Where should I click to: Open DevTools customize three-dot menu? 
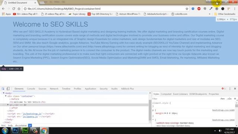point(230,89)
